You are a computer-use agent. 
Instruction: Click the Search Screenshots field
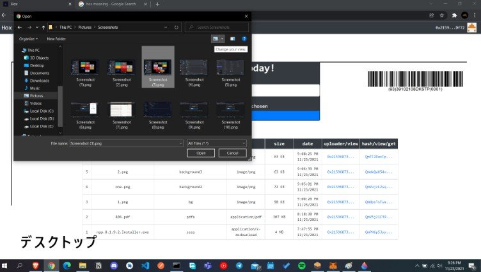[x=217, y=28]
